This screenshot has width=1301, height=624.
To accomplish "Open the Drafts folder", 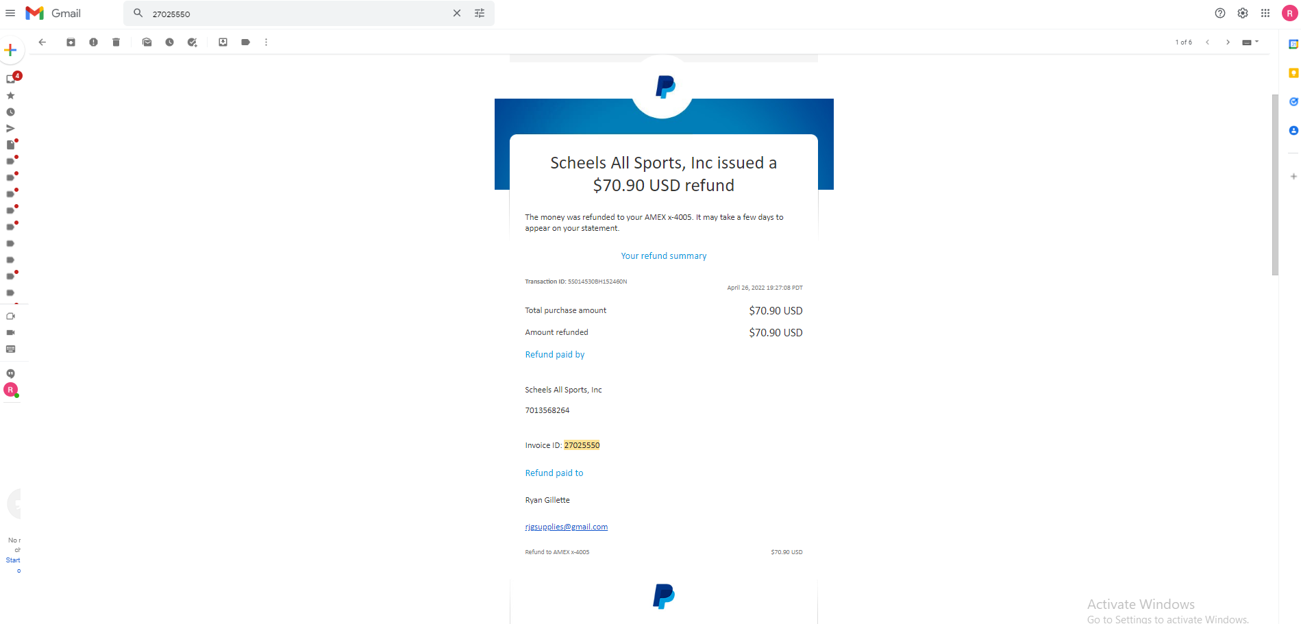I will 11,145.
